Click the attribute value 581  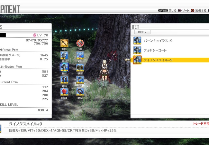(45, 72)
